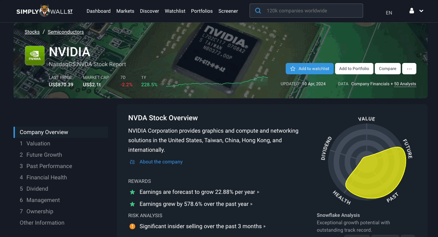Open the three-dots more options button
Image resolution: width=438 pixels, height=237 pixels.
(409, 69)
